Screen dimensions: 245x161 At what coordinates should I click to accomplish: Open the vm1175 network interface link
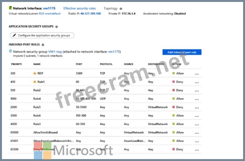(x=49, y=8)
